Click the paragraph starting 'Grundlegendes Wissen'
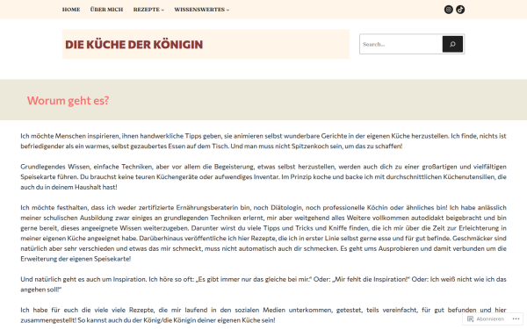The width and height of the screenshot is (527, 329). pyautogui.click(x=263, y=176)
